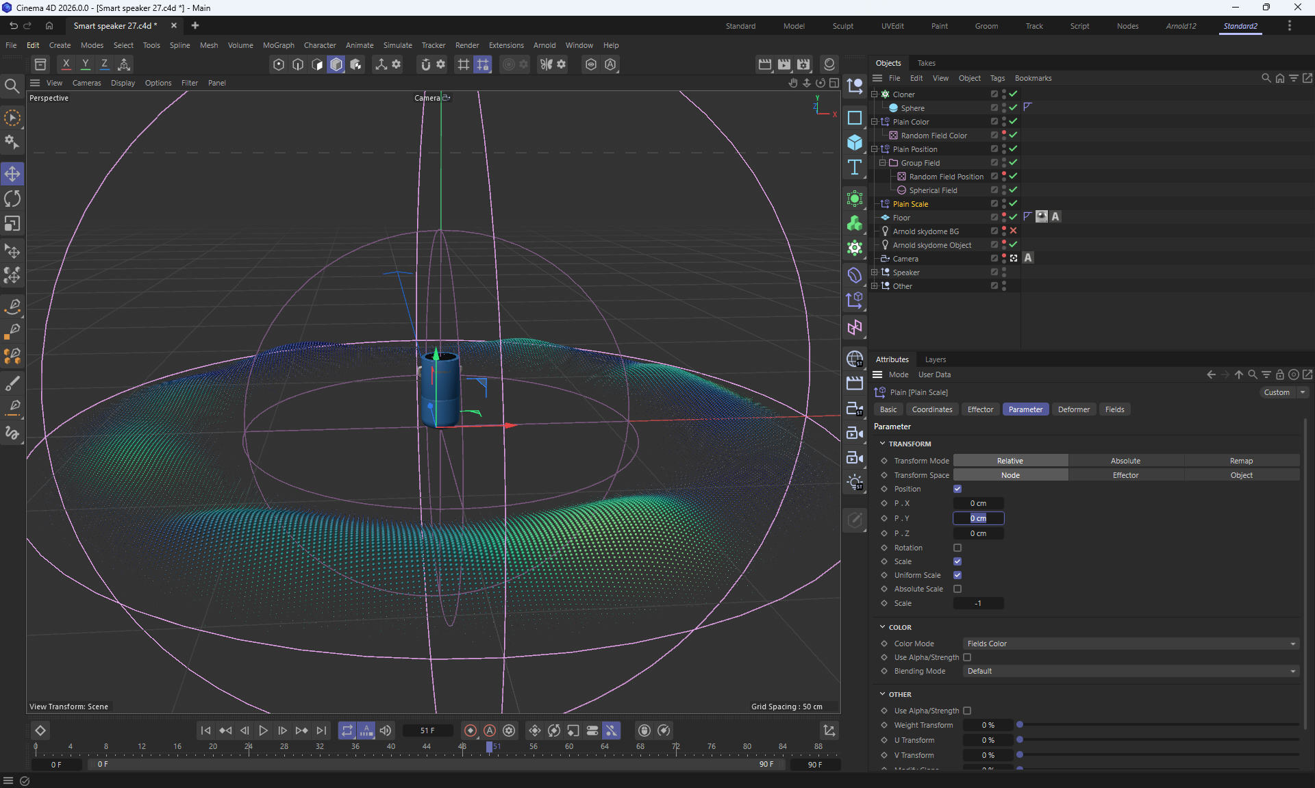Select the Rotate tool
The height and width of the screenshot is (788, 1315).
pos(12,199)
